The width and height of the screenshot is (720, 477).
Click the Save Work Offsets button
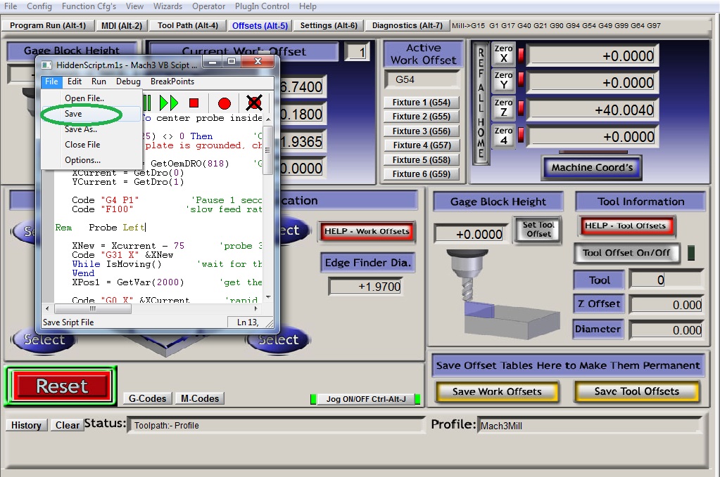coord(497,391)
